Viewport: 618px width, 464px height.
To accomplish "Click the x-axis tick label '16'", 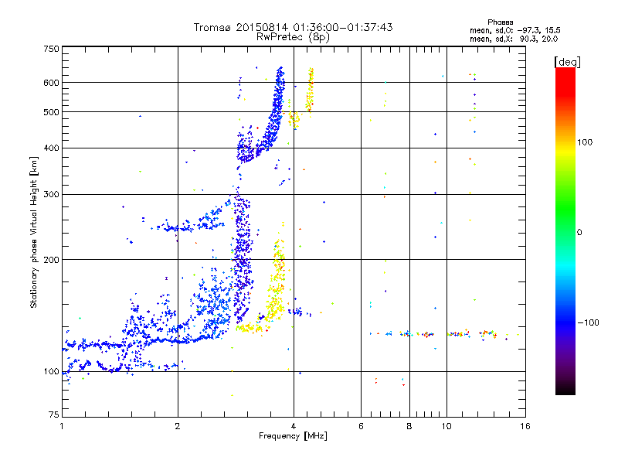I will point(525,426).
